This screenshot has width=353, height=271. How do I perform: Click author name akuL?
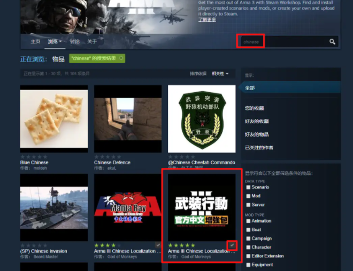112,168
